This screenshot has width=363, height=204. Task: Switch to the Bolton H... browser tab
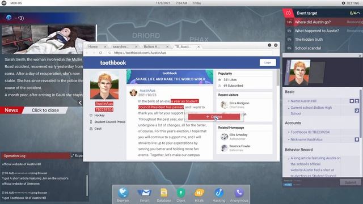point(152,46)
